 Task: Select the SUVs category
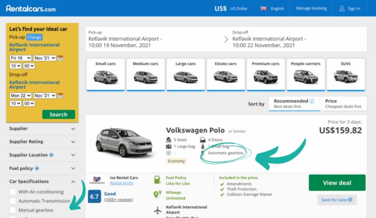point(346,75)
